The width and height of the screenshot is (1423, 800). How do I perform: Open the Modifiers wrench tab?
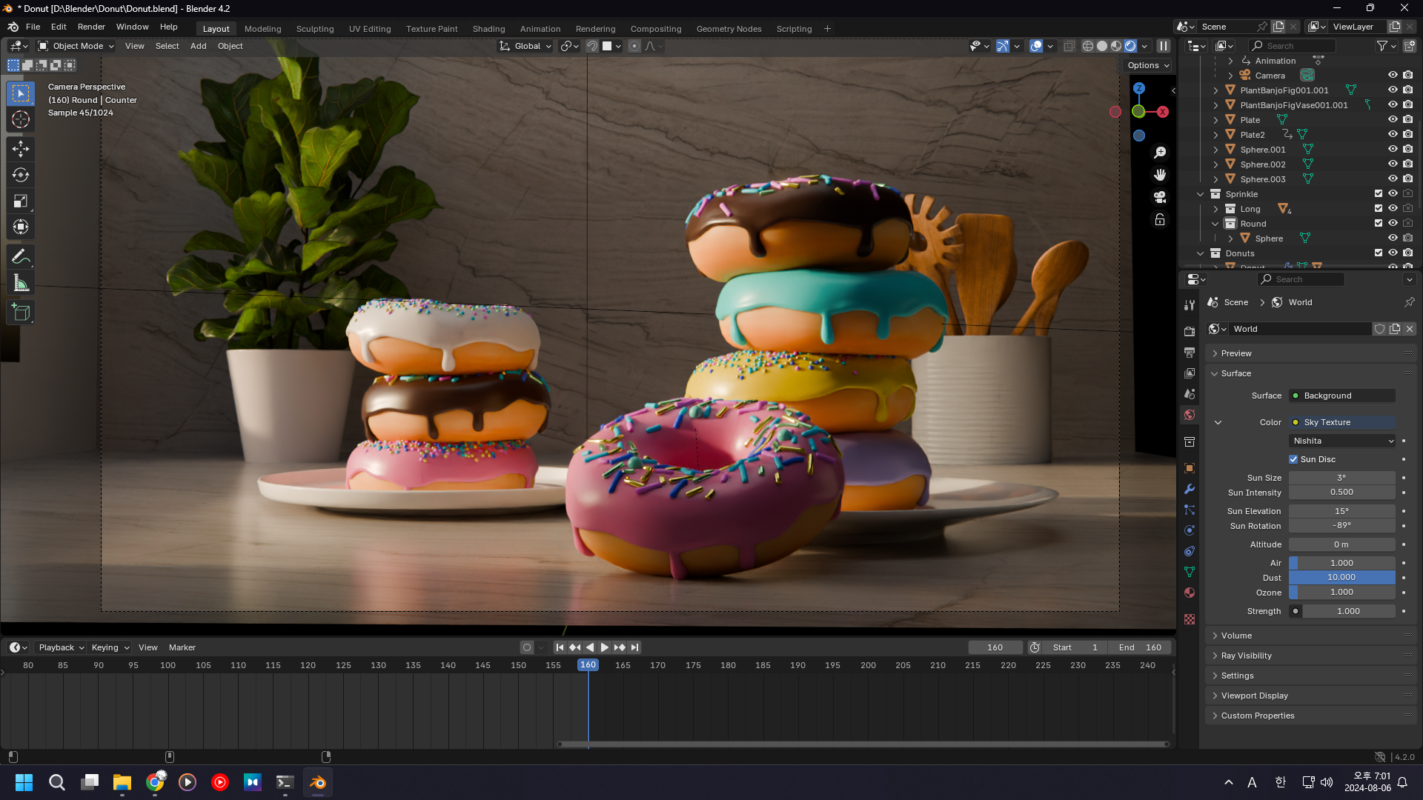coord(1190,489)
